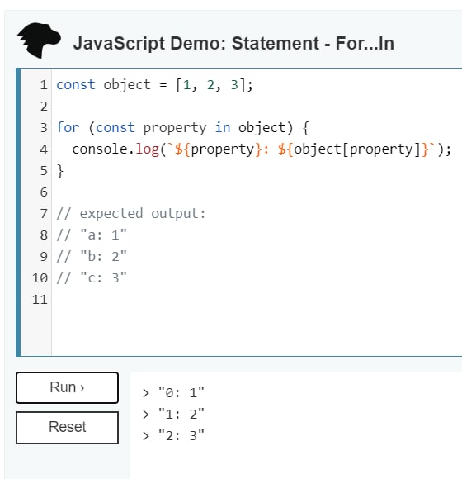Click console output '"1: 2"'
This screenshot has height=479, width=462.
181,415
